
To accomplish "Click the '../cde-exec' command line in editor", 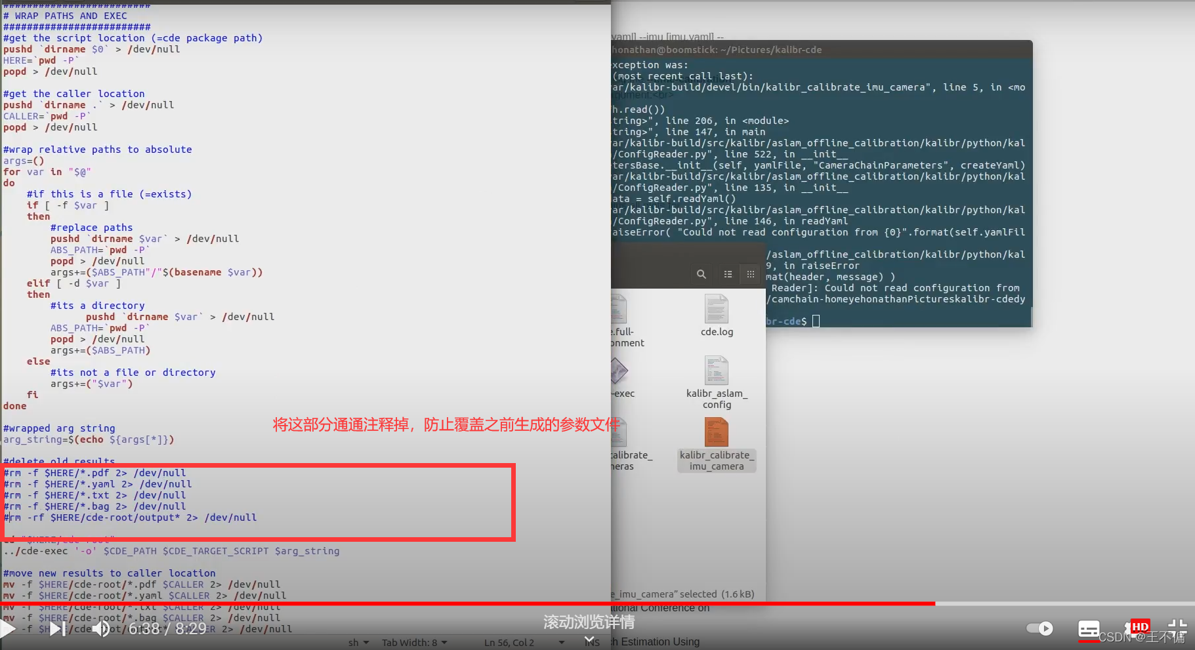I will pos(171,551).
